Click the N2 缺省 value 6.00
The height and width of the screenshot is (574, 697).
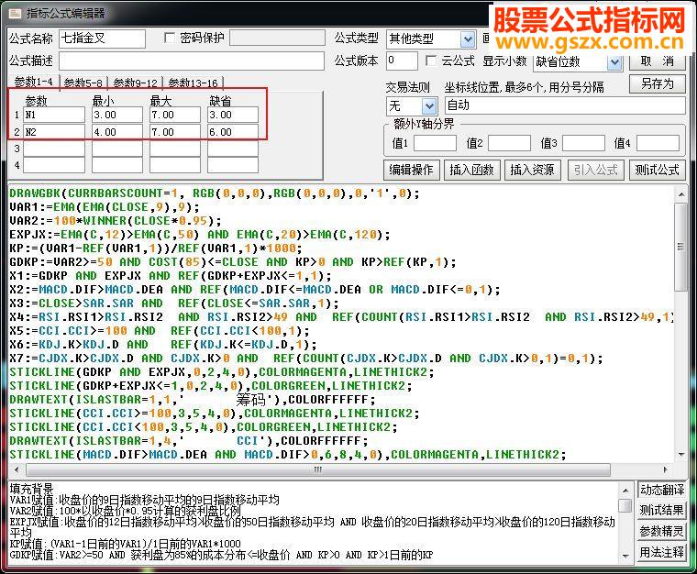pyautogui.click(x=233, y=132)
